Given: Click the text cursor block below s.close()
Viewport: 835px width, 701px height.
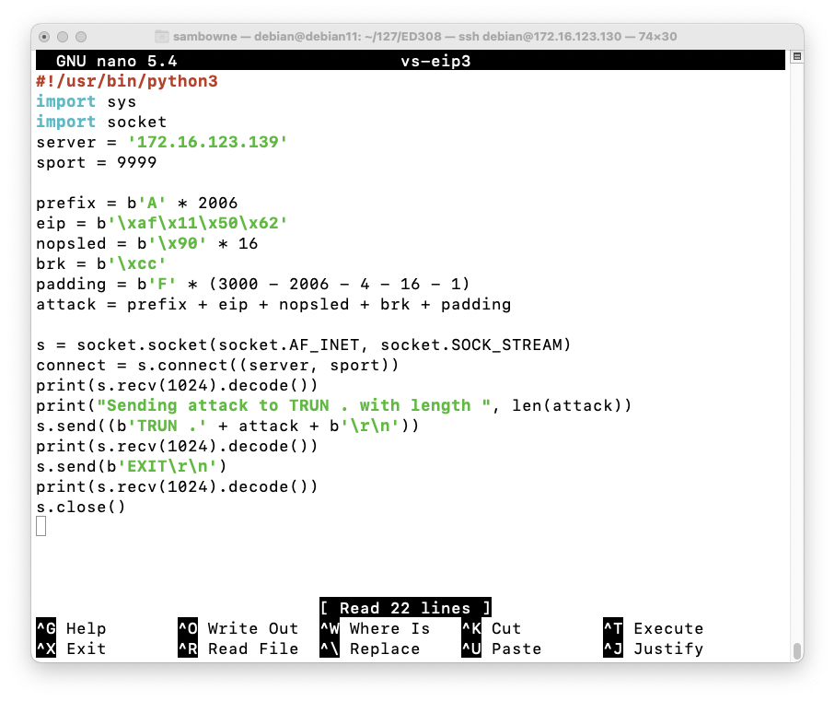Looking at the screenshot, I should pos(41,526).
